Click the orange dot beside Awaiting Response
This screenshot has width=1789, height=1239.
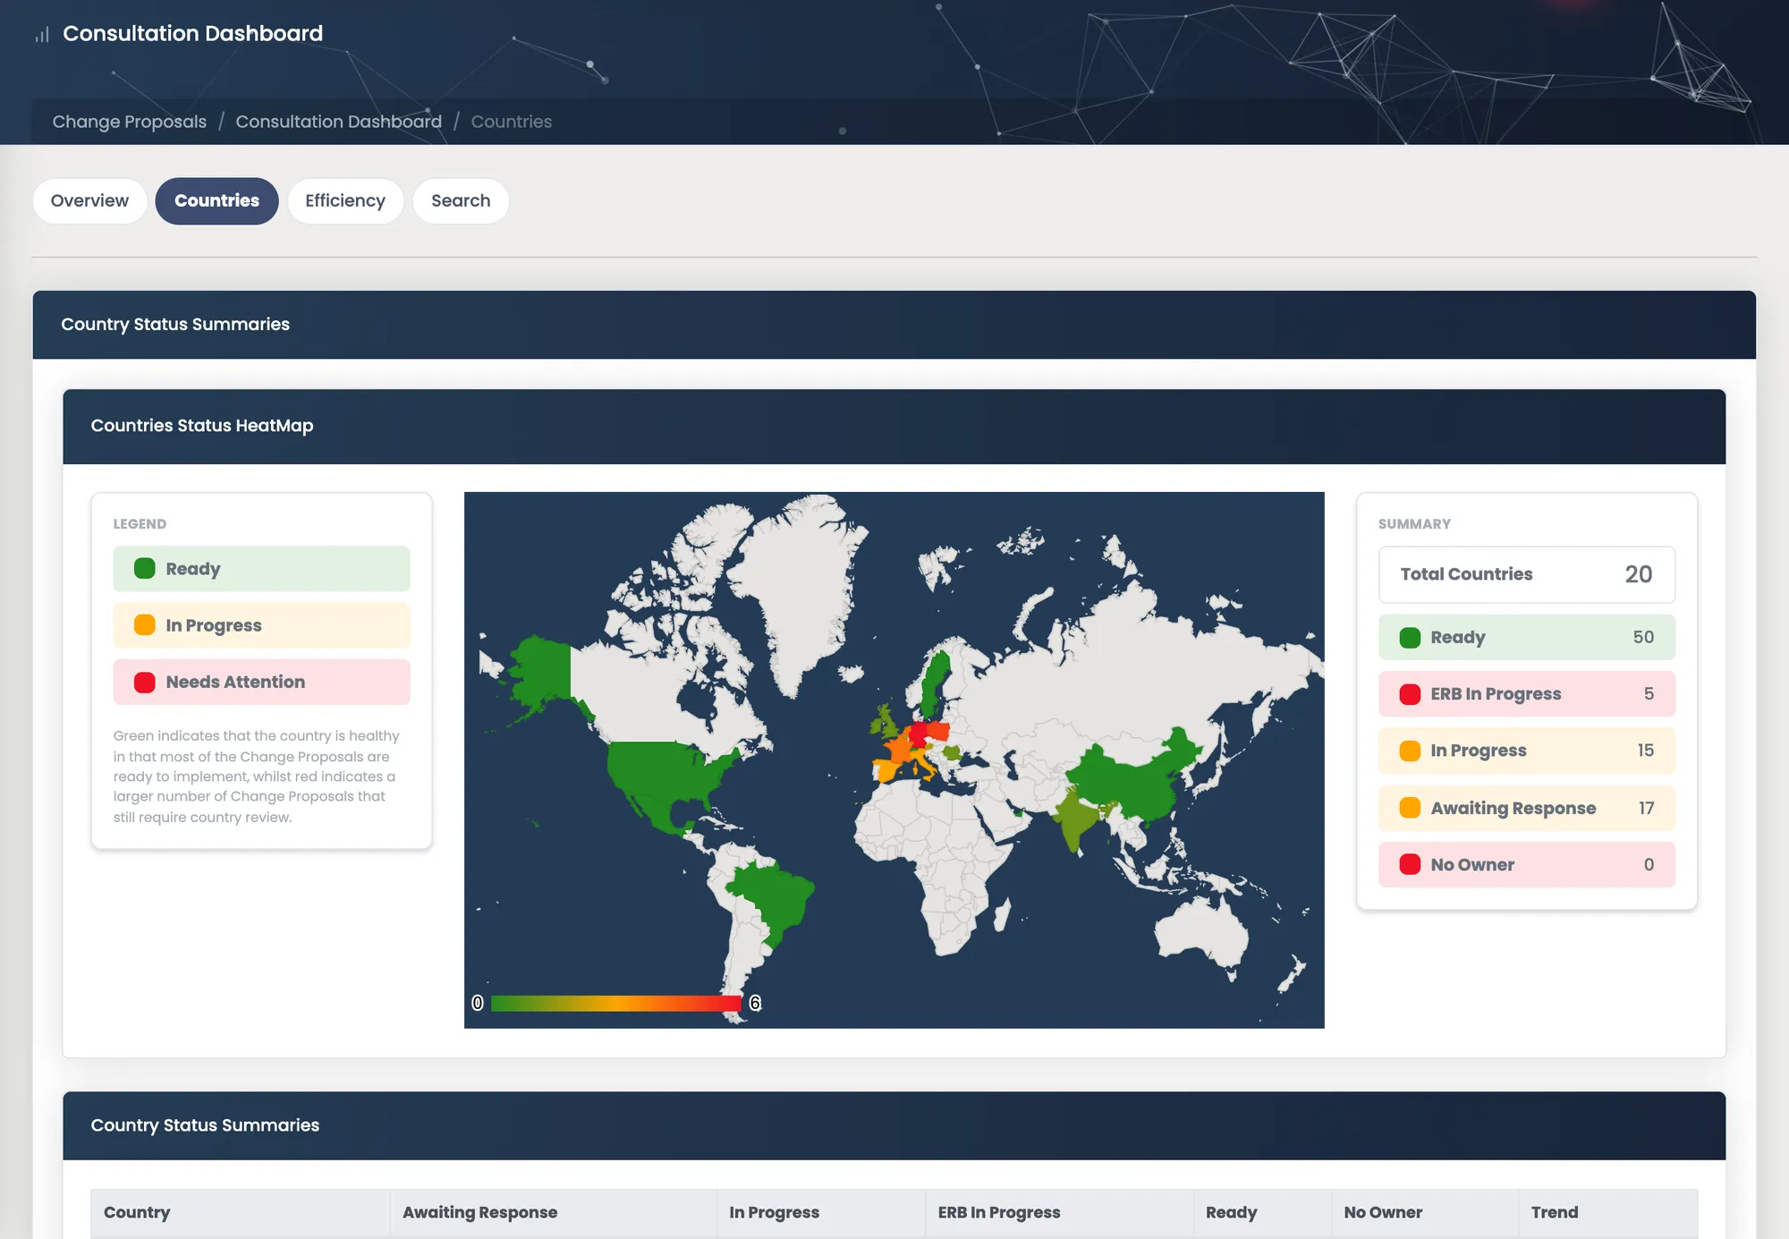click(1410, 808)
